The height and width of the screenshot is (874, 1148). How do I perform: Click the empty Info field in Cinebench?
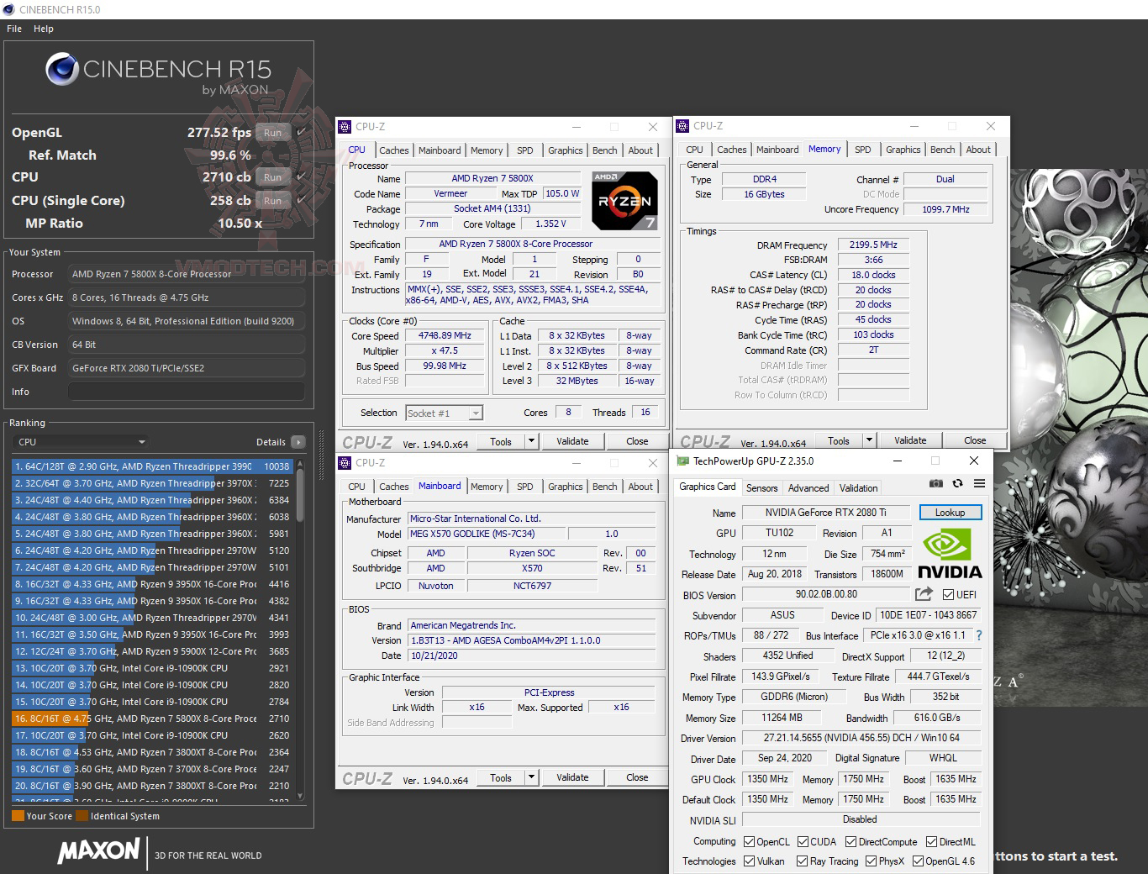click(187, 392)
